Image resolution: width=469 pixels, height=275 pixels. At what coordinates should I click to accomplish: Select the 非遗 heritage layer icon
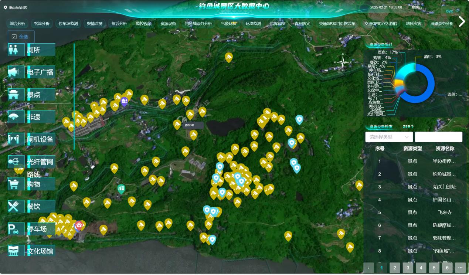[14, 117]
